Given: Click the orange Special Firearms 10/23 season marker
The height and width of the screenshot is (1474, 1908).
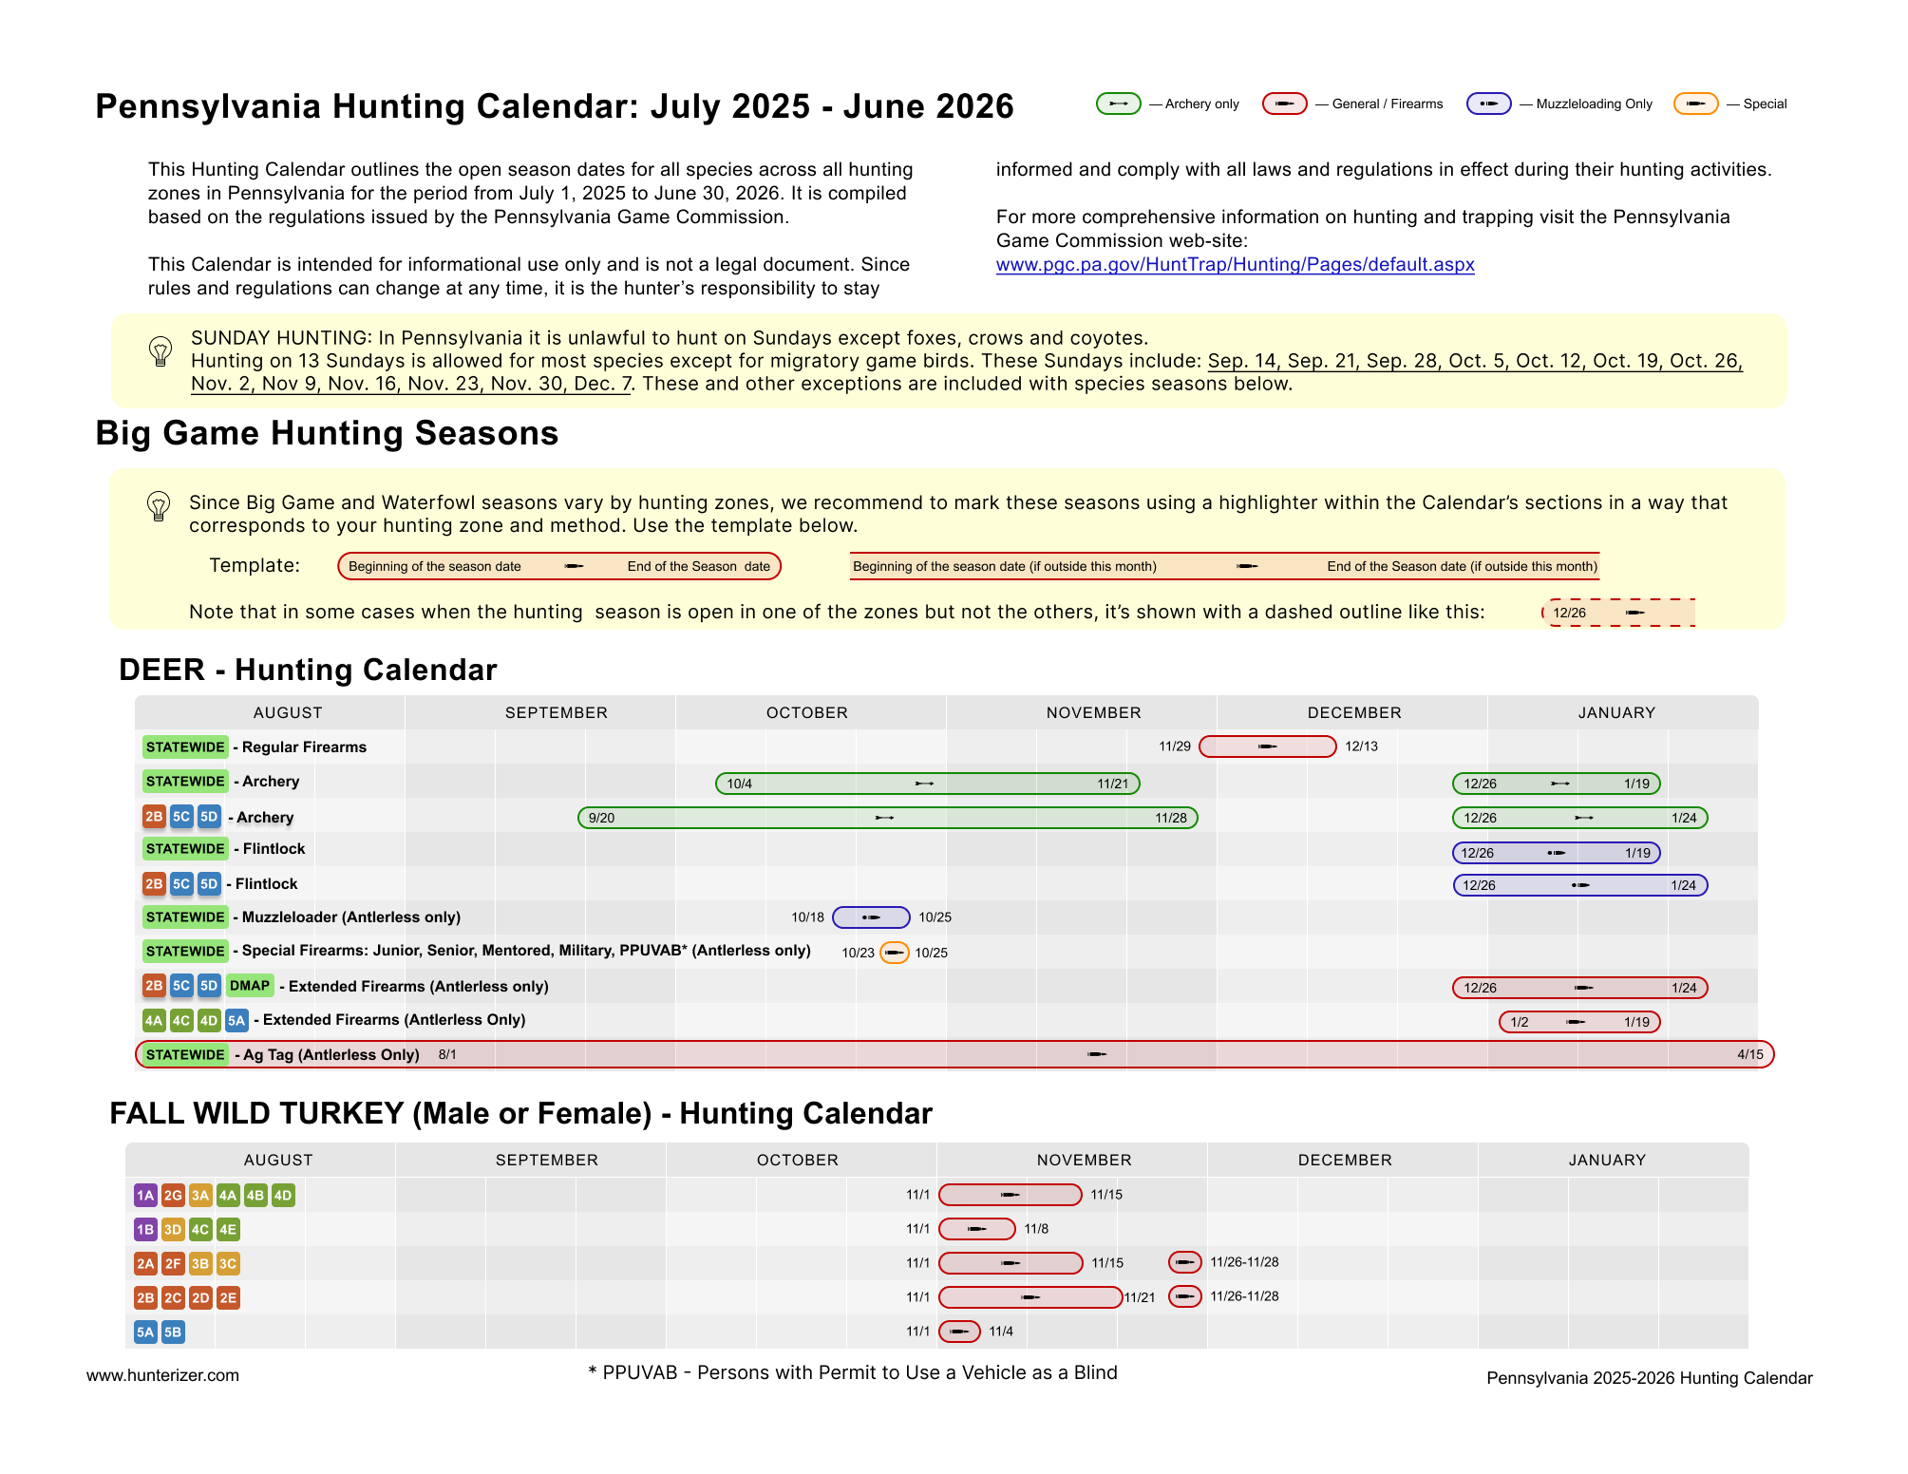Looking at the screenshot, I should click(894, 953).
